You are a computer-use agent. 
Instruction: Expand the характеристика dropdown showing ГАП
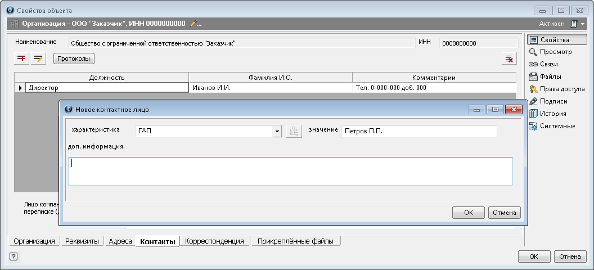277,131
